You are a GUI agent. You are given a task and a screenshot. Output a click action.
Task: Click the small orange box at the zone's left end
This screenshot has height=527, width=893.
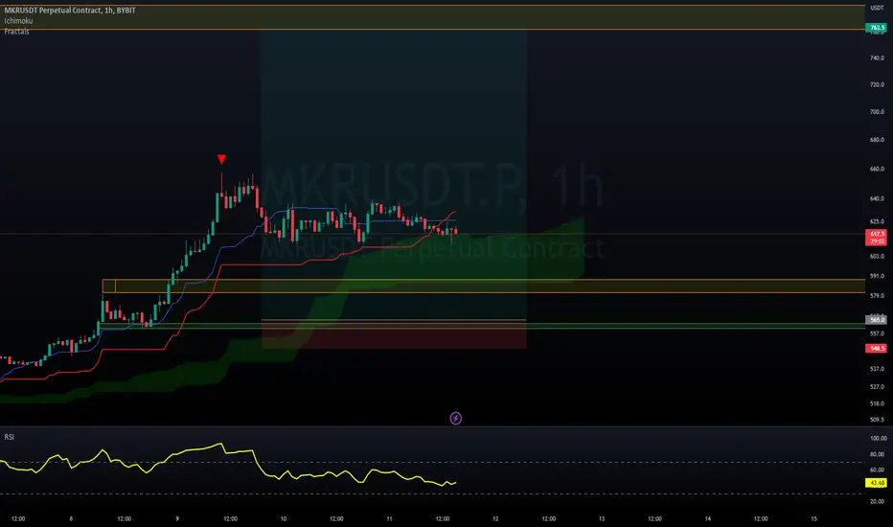click(109, 286)
